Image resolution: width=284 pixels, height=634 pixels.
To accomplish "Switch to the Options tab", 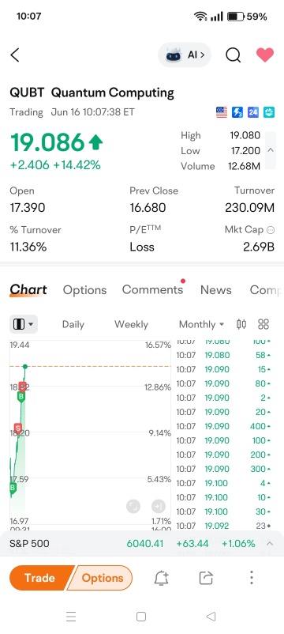I will click(x=84, y=290).
